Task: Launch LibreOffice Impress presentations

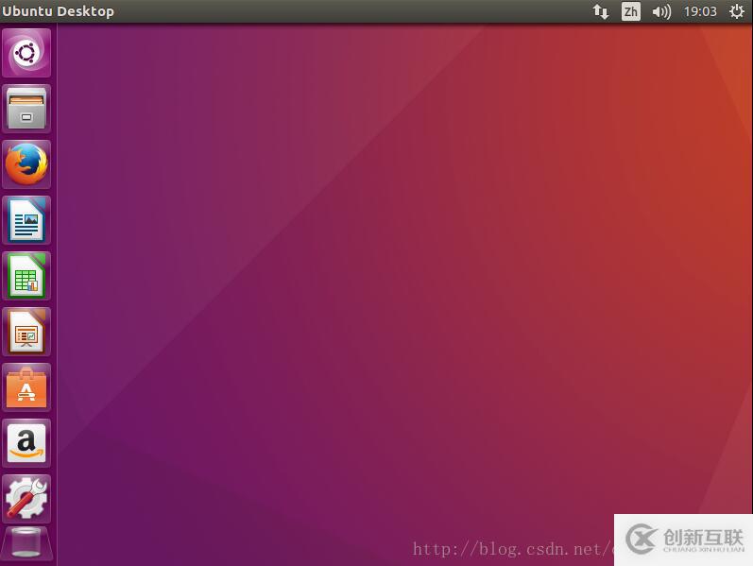Action: [26, 332]
